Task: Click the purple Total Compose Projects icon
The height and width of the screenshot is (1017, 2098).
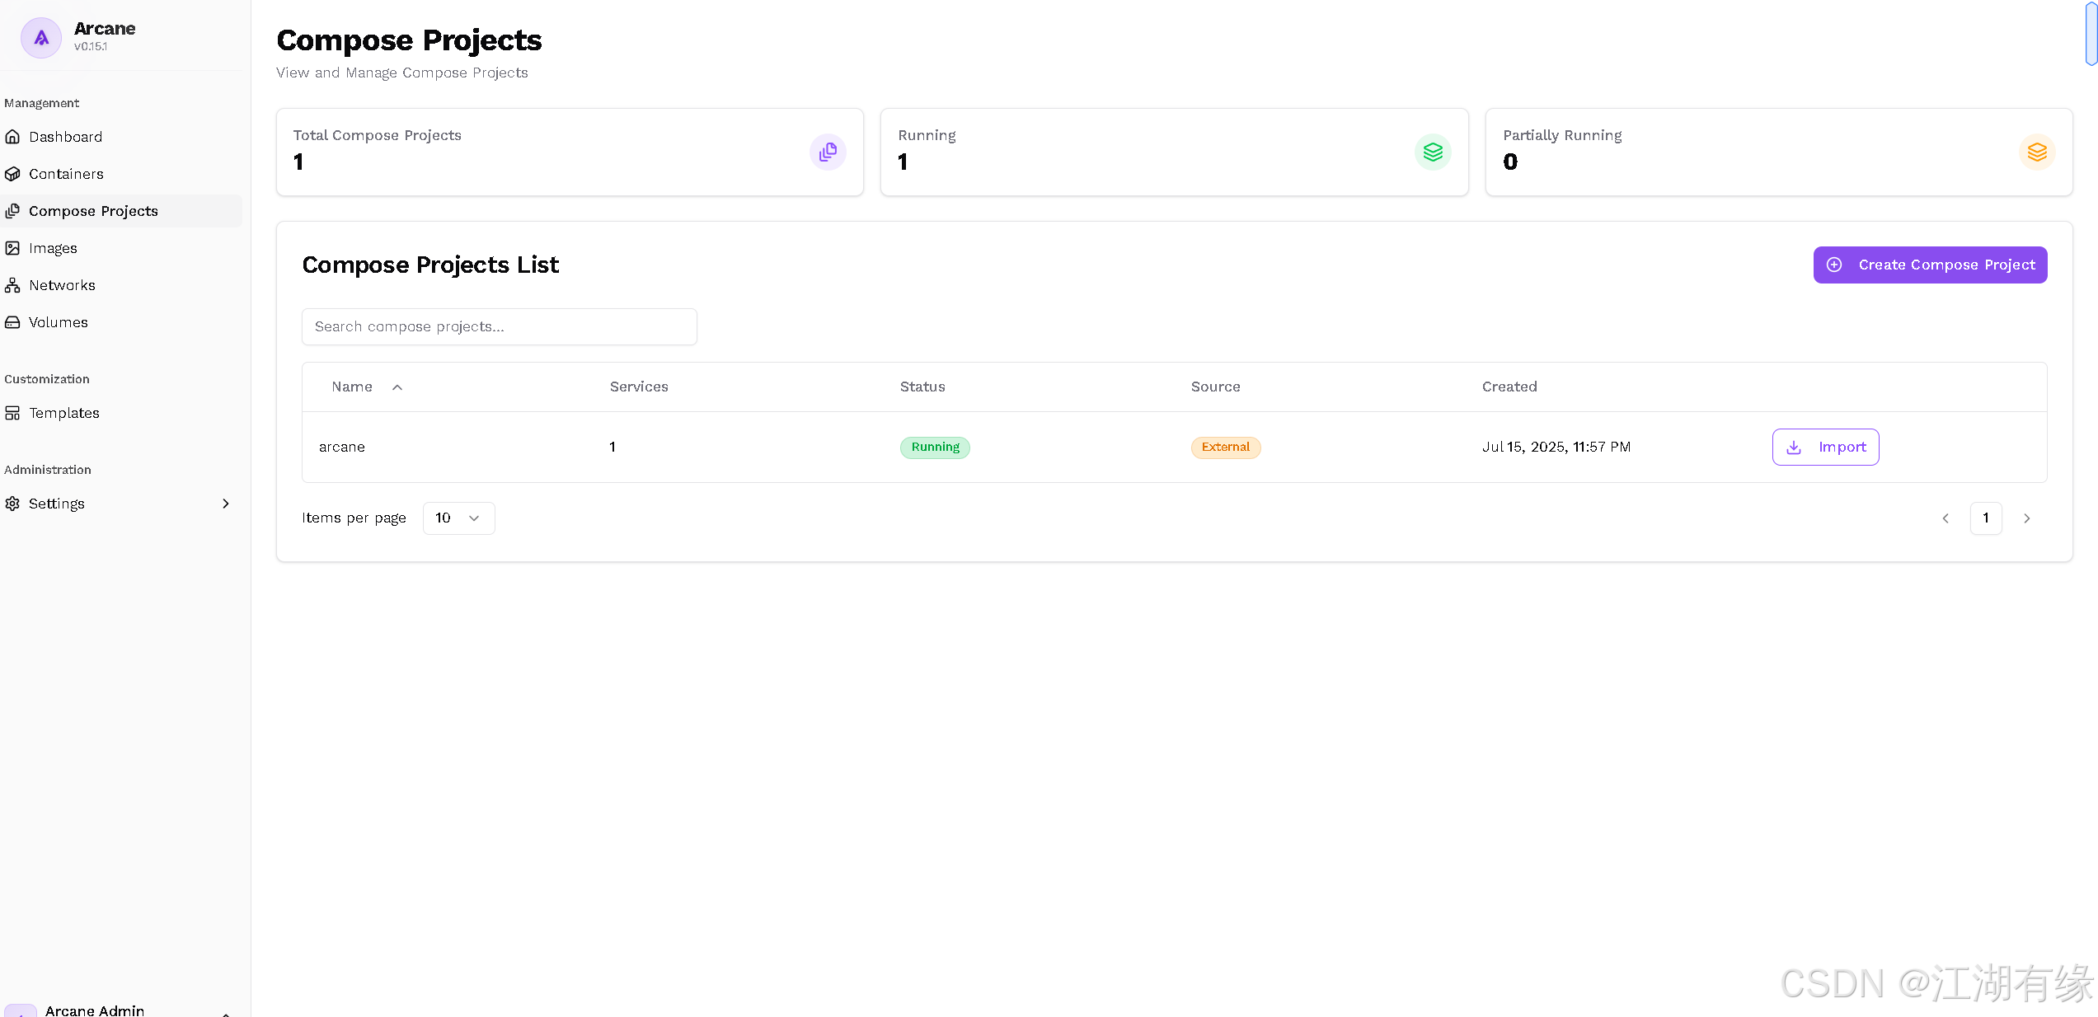Action: click(828, 152)
